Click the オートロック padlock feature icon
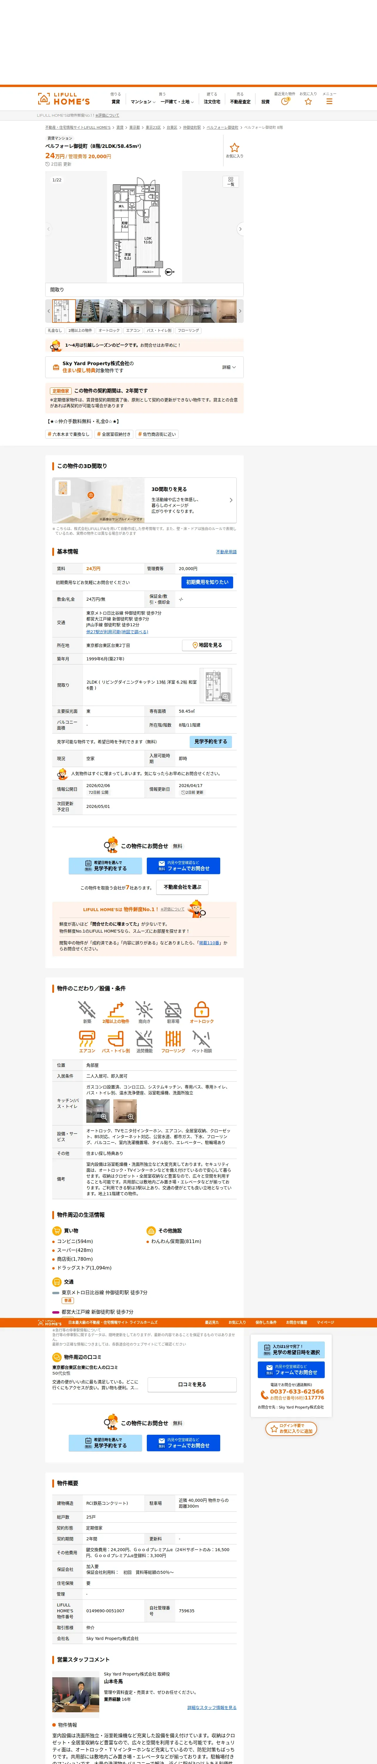Image resolution: width=377 pixels, height=1764 pixels. click(x=202, y=1012)
